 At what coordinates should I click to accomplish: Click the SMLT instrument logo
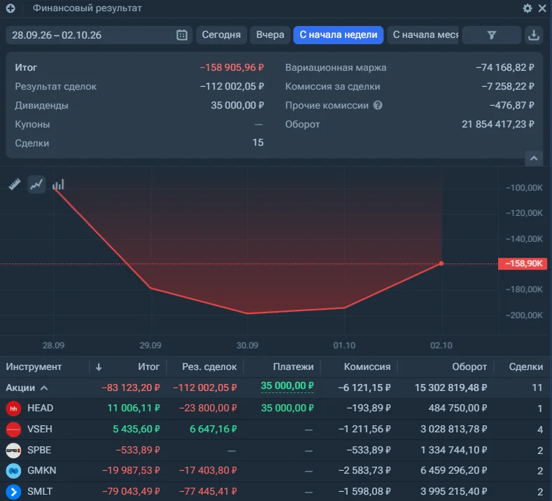tap(13, 492)
